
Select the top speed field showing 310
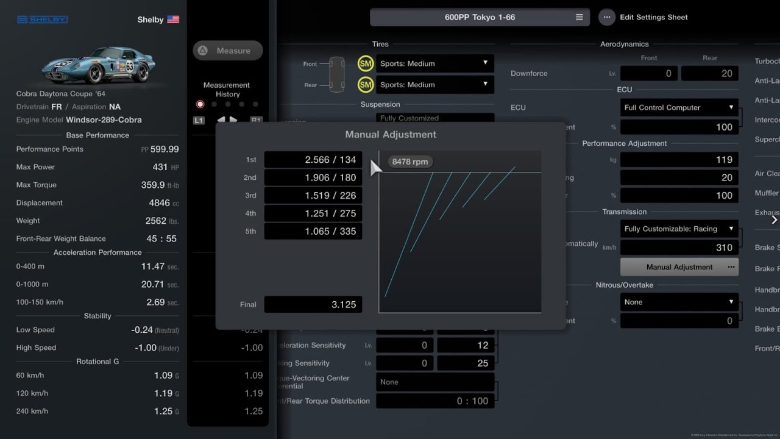(679, 248)
